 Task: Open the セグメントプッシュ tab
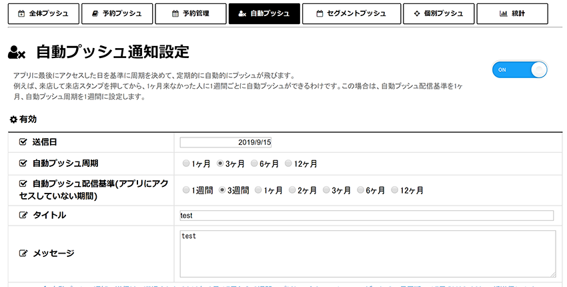[352, 14]
